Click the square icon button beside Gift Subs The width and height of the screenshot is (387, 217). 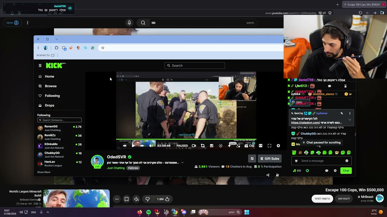point(252,159)
